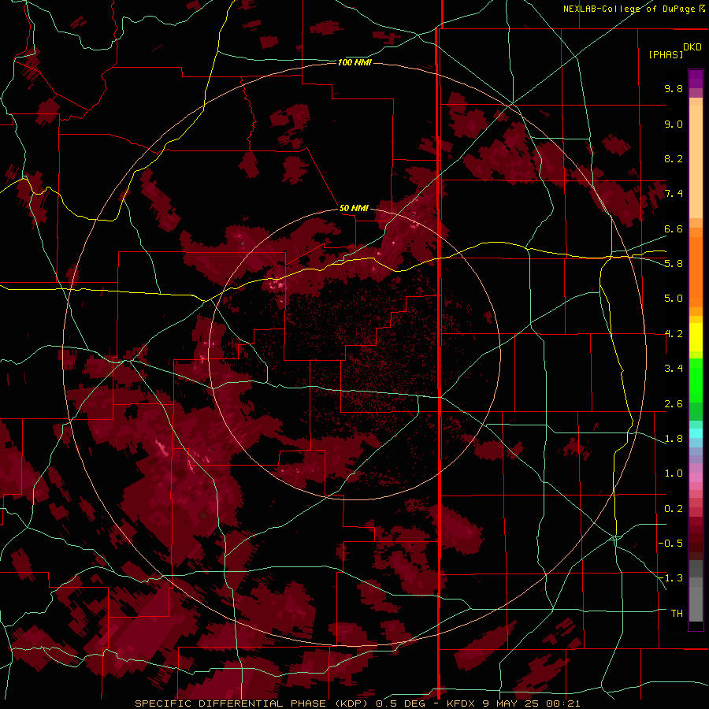Click the TH threshold legend label
709x709 pixels.
click(x=677, y=614)
